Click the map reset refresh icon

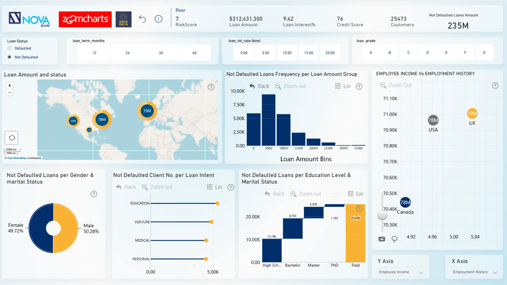tap(12, 138)
